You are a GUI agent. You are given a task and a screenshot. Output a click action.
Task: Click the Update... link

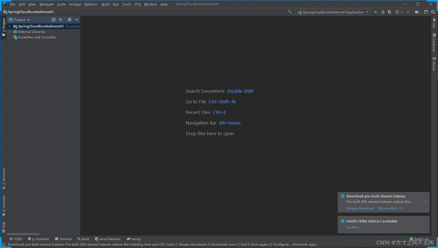tap(353, 227)
